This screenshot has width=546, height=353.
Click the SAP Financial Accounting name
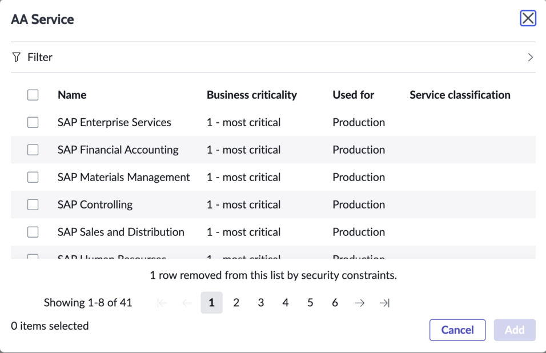[118, 150]
